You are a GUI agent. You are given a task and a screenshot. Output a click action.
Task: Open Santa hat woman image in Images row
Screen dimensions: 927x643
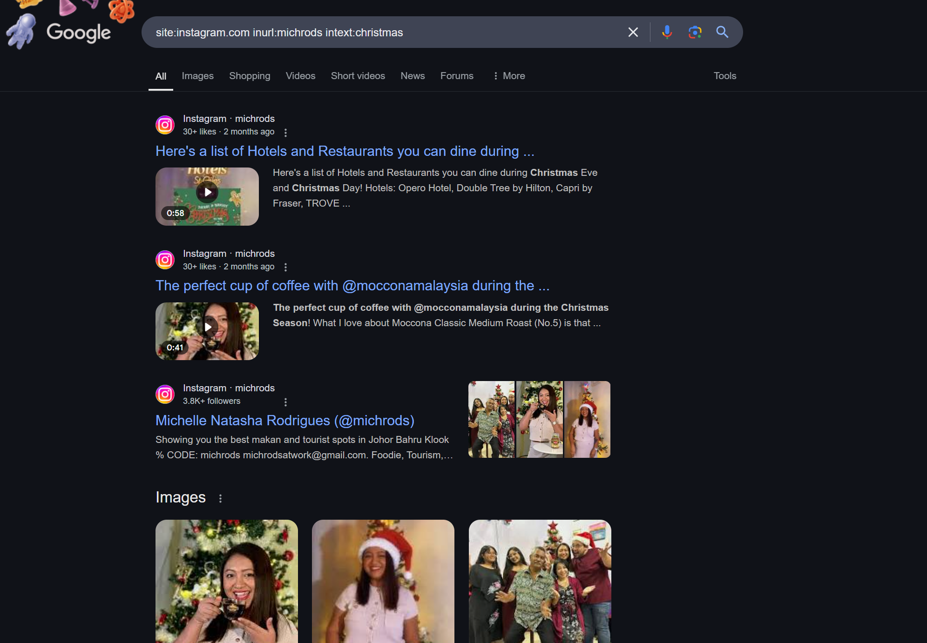click(383, 581)
